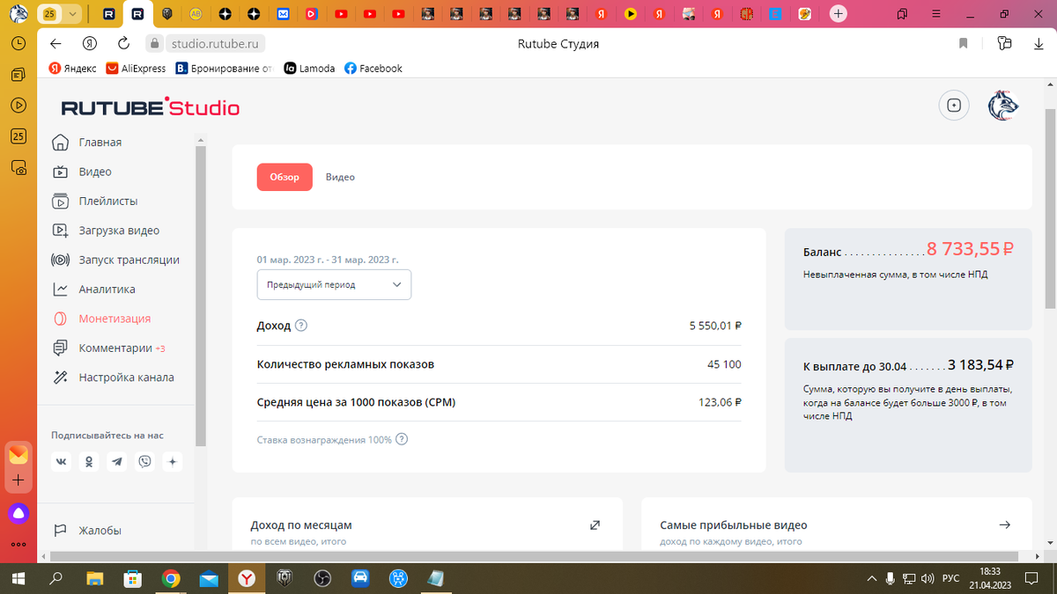Image resolution: width=1057 pixels, height=594 pixels.
Task: Open the Видео section icon
Action: [60, 172]
